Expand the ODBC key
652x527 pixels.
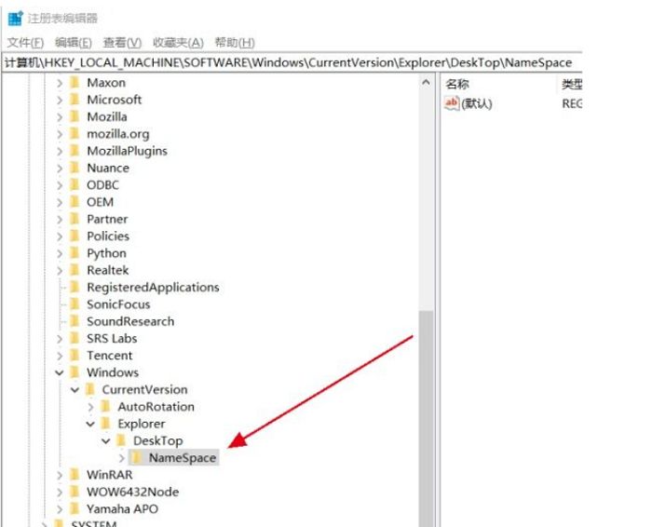click(x=60, y=185)
